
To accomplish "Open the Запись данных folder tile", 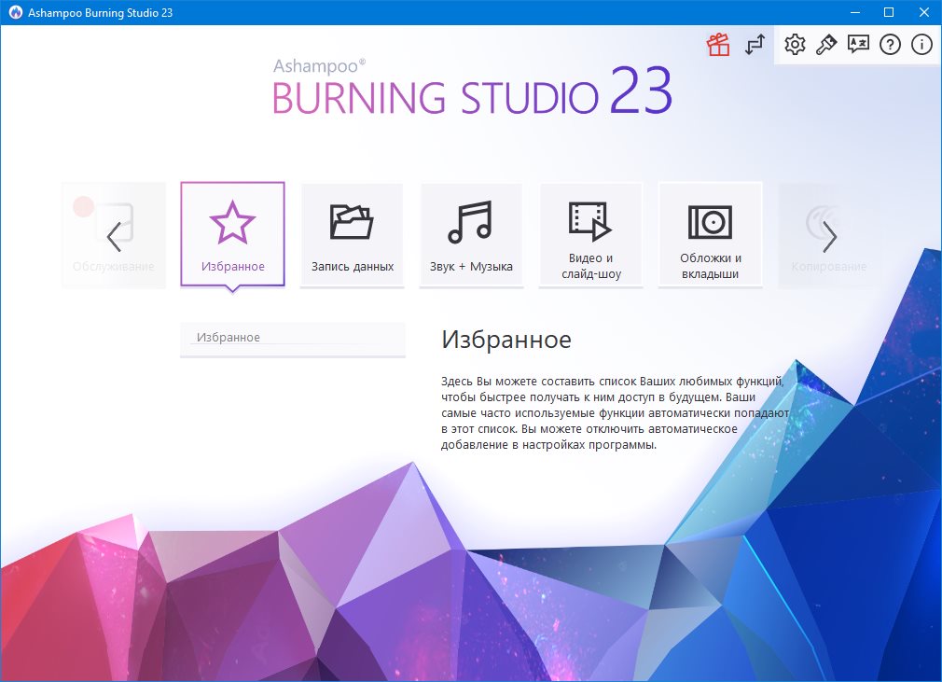I will point(352,234).
